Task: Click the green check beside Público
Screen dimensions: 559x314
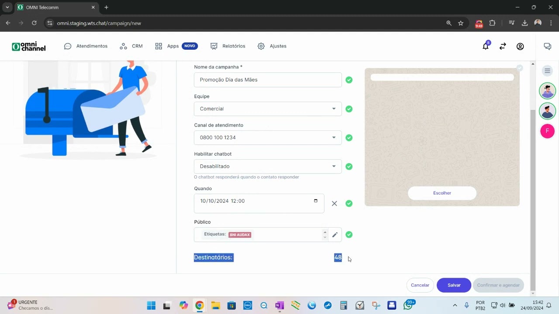Action: (349, 235)
